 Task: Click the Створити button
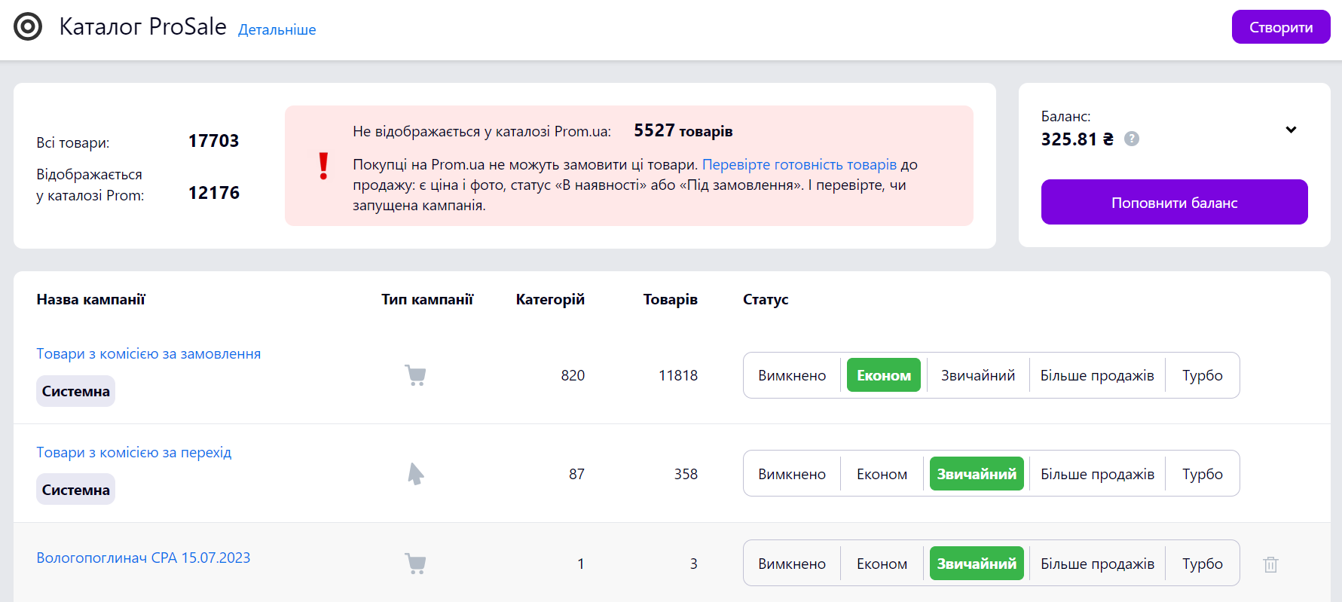[1281, 27]
